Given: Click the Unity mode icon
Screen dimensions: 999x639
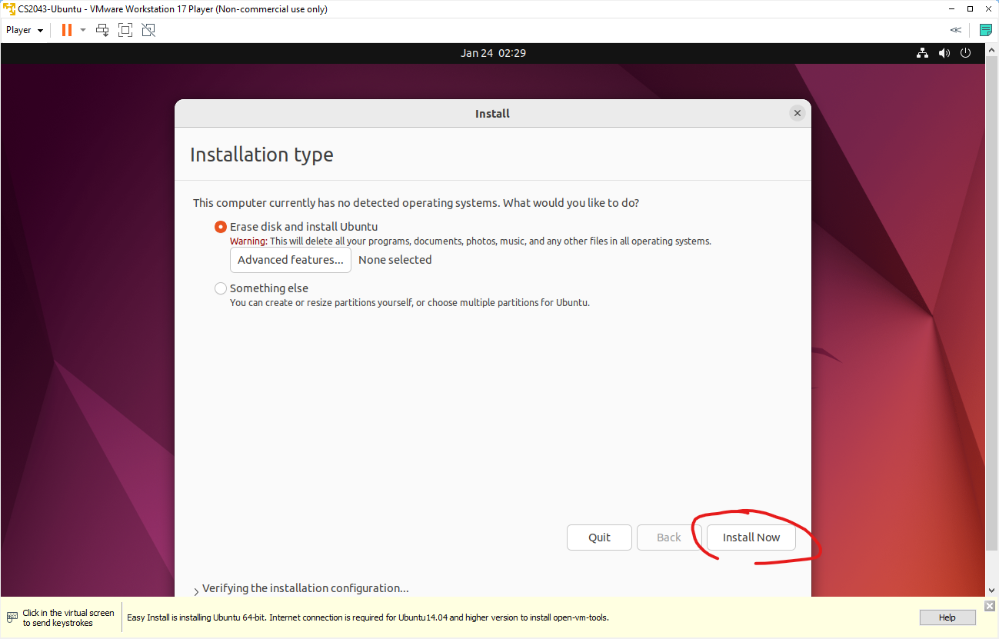Looking at the screenshot, I should click(148, 29).
